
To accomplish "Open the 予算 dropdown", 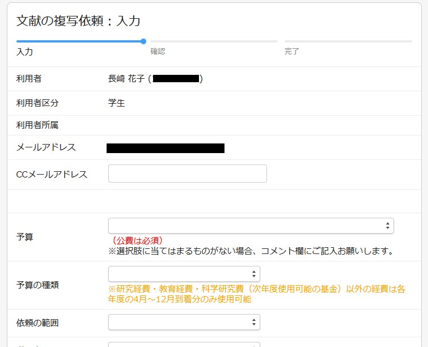I will (251, 226).
